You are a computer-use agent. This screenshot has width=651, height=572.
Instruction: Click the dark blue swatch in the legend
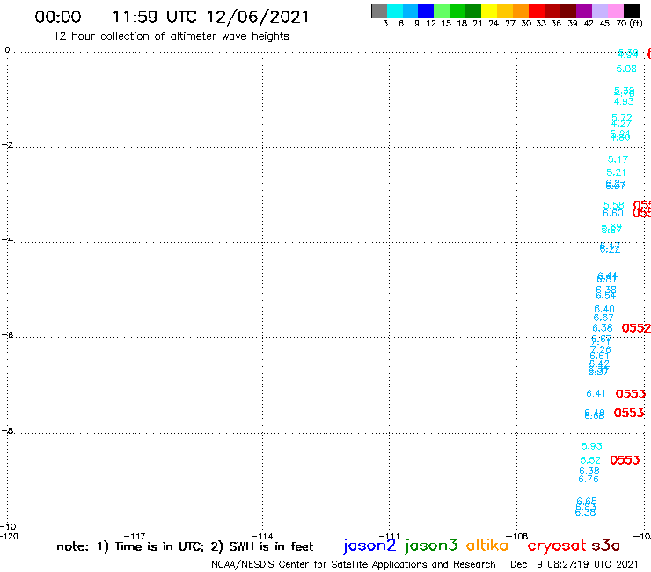click(426, 11)
